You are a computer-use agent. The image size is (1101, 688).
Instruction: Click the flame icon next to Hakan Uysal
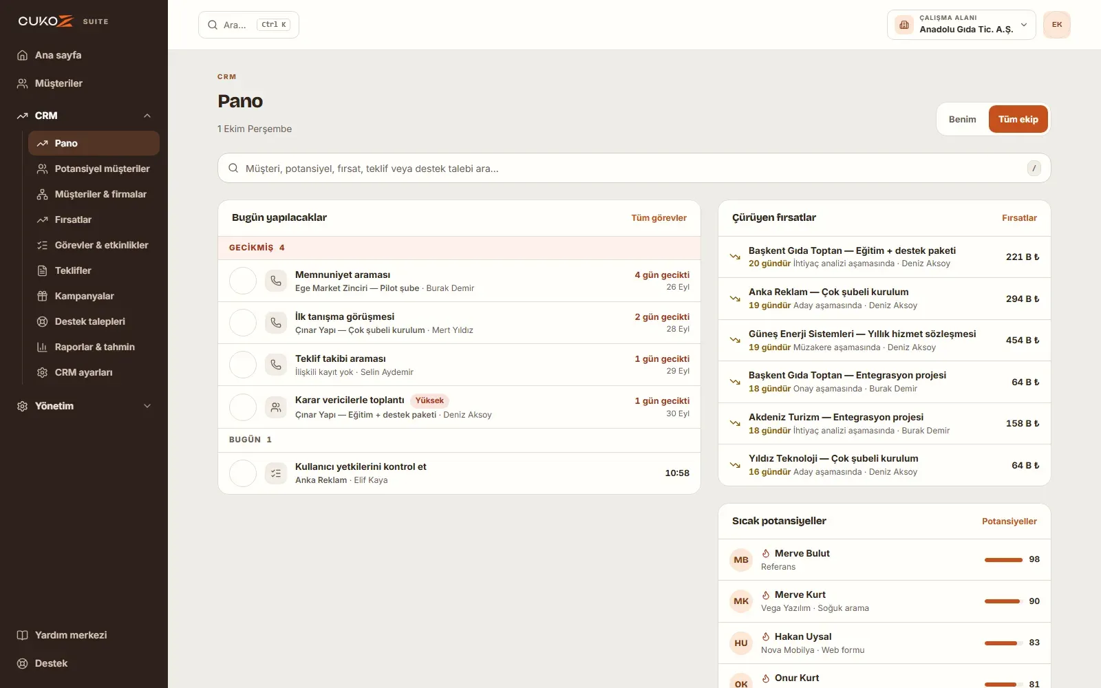pyautogui.click(x=766, y=636)
